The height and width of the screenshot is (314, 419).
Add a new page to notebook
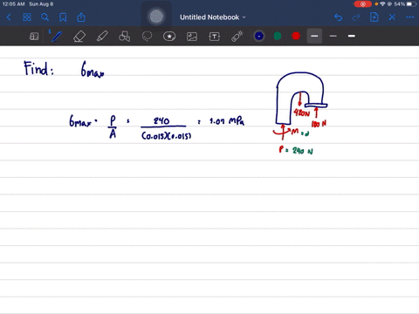click(x=374, y=17)
